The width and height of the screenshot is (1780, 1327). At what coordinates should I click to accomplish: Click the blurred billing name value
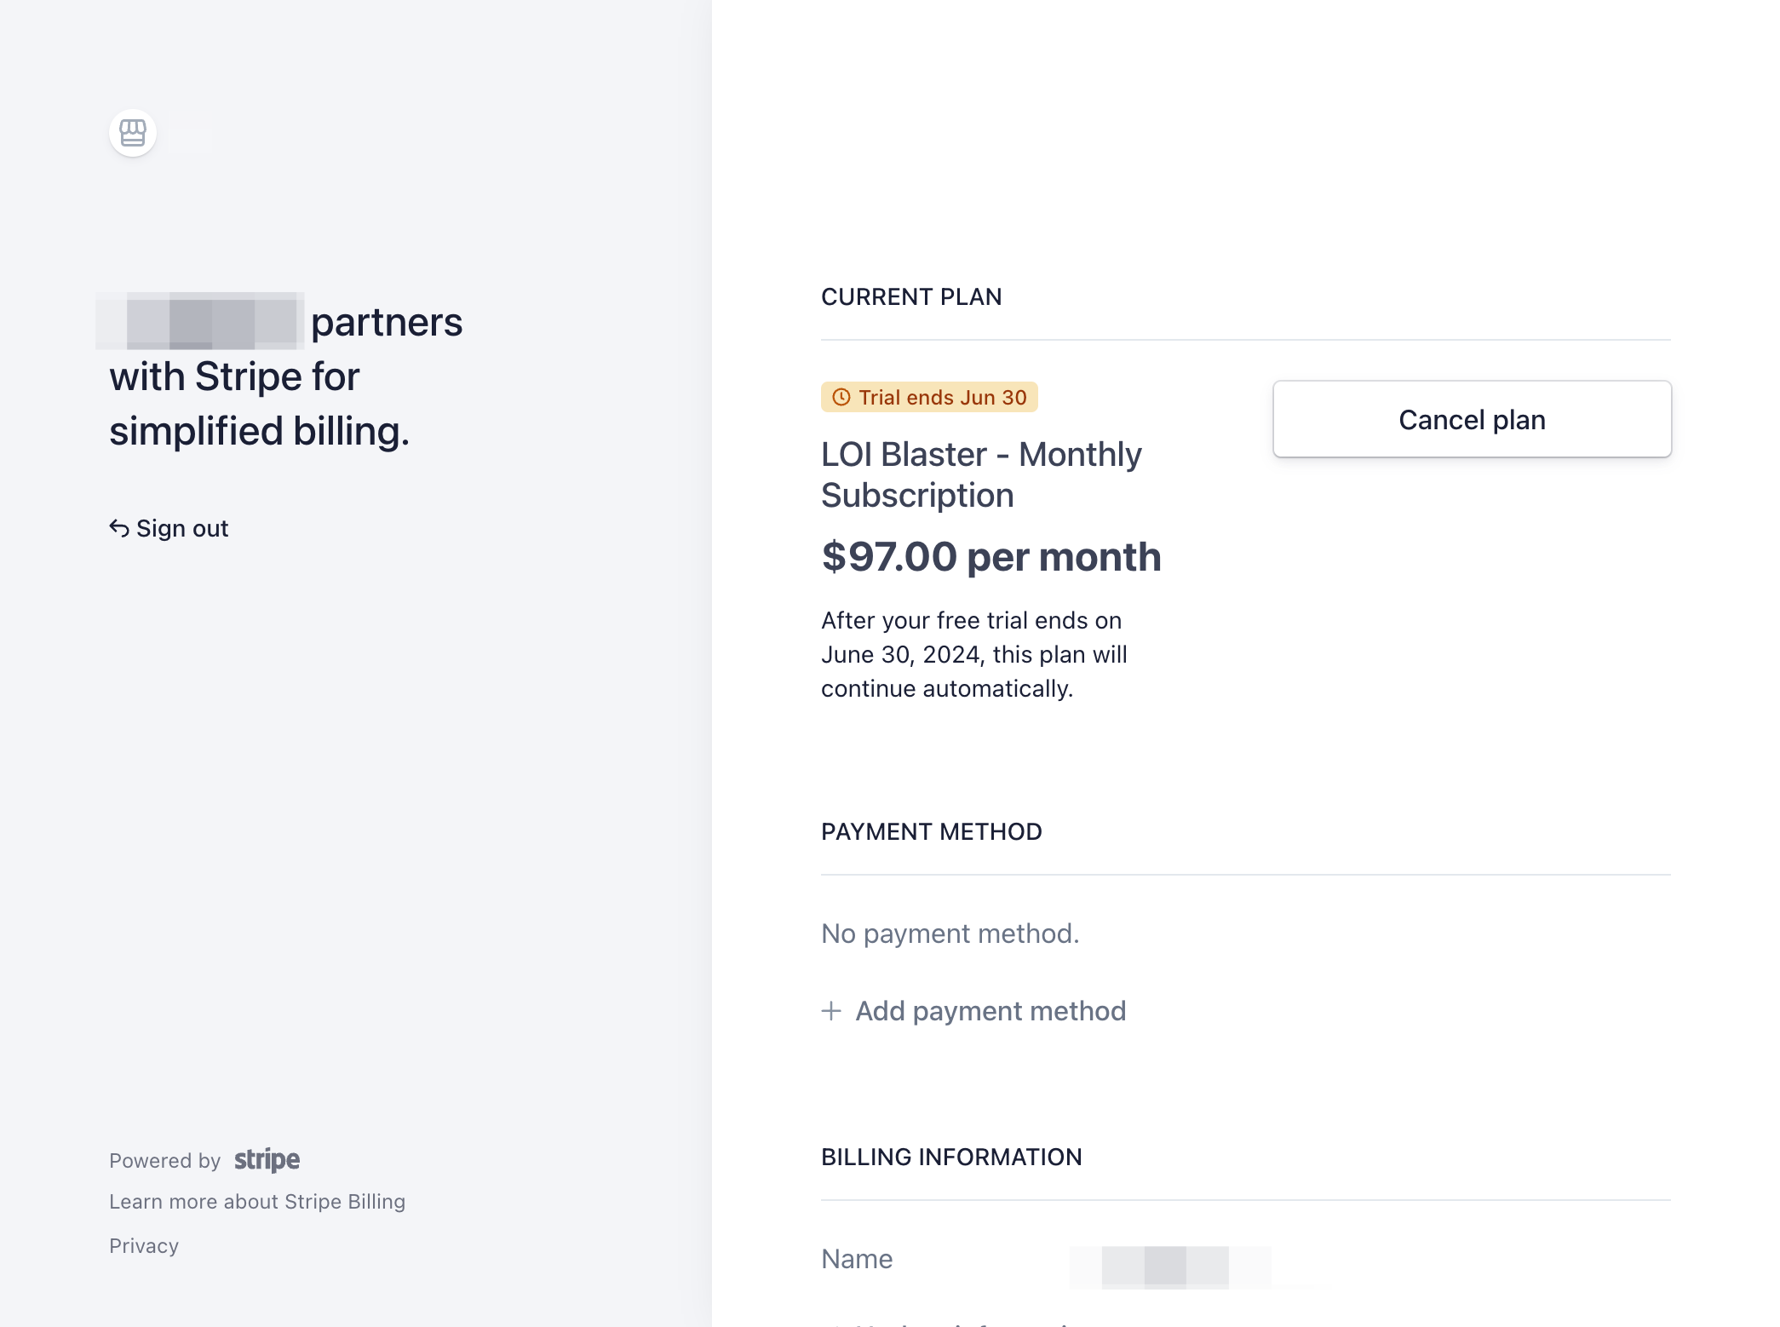point(1170,1267)
